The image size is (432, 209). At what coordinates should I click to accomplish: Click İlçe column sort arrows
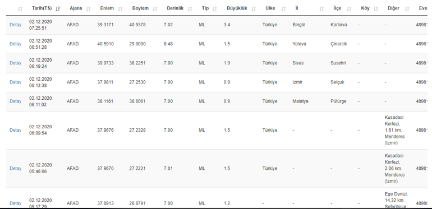349,9
